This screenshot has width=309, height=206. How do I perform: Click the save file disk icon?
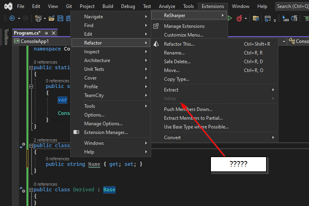tap(60, 18)
